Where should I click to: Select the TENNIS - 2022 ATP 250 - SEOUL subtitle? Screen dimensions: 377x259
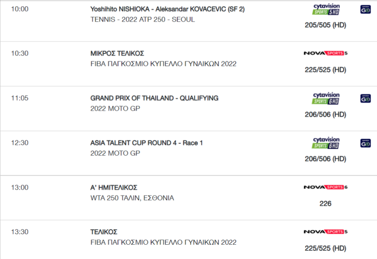click(142, 19)
